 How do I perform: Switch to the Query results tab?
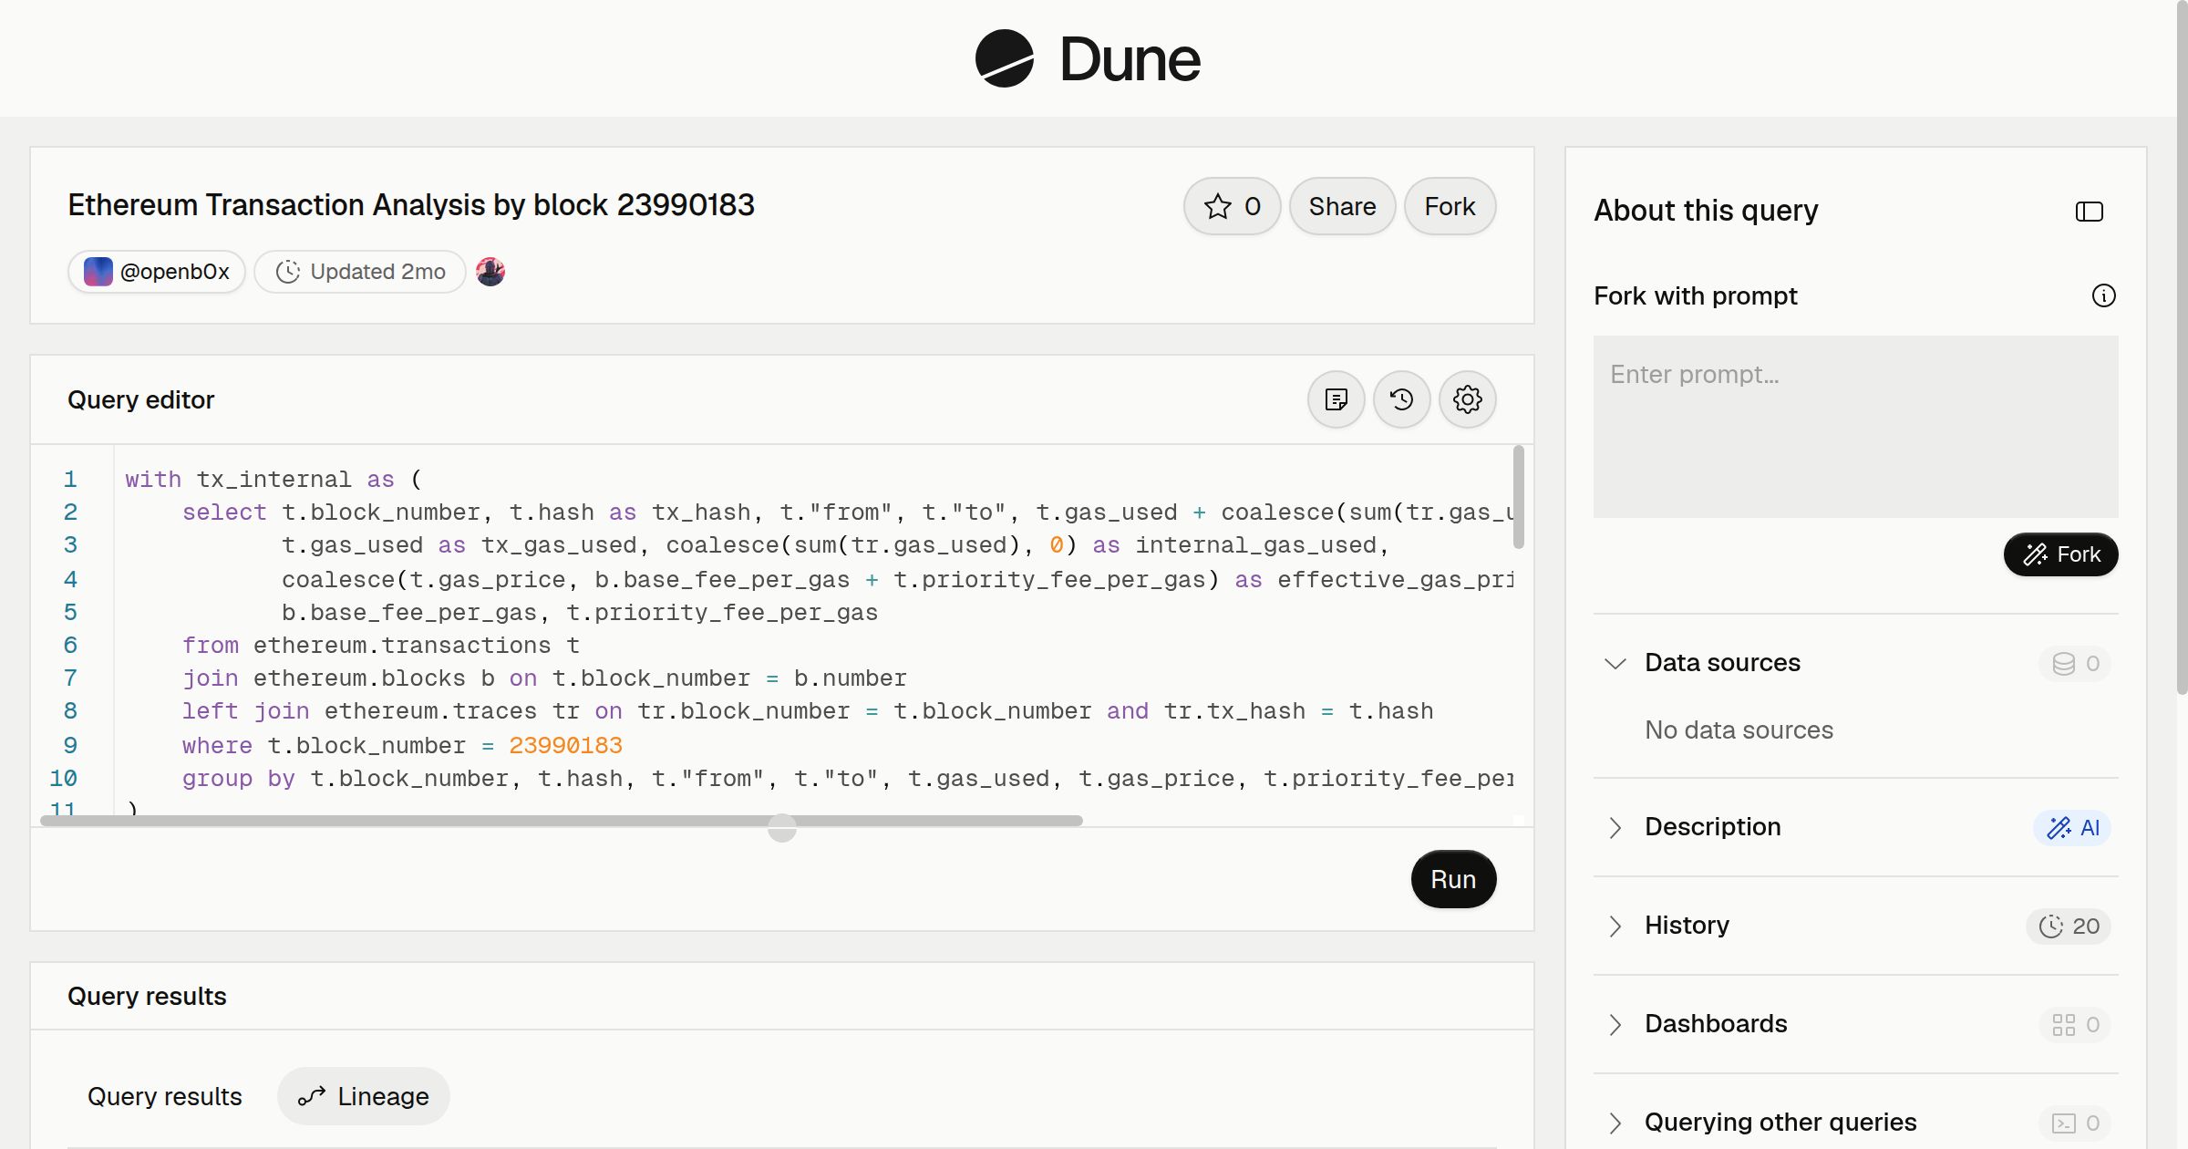coord(165,1096)
